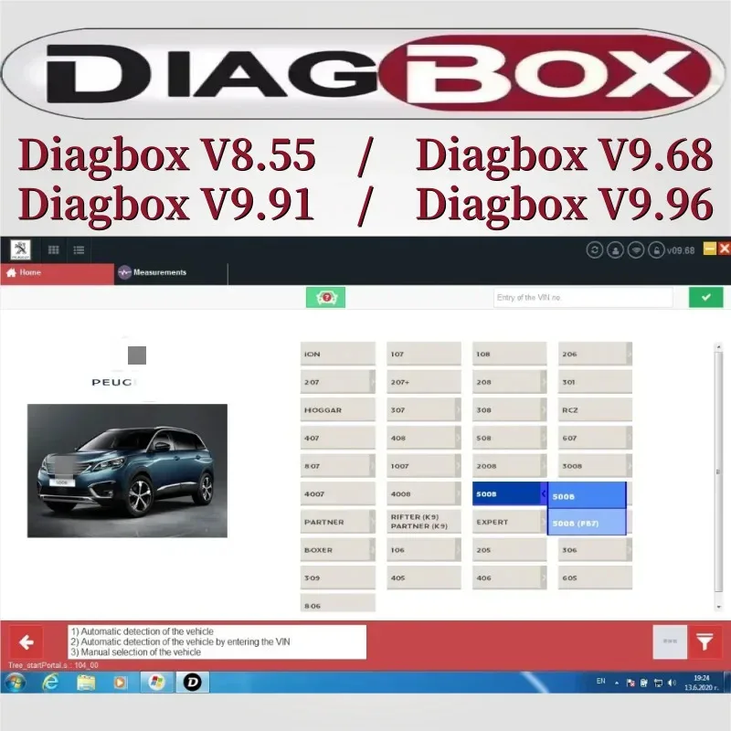Open the green diagnostic help icon
The height and width of the screenshot is (731, 731).
pyautogui.click(x=326, y=297)
